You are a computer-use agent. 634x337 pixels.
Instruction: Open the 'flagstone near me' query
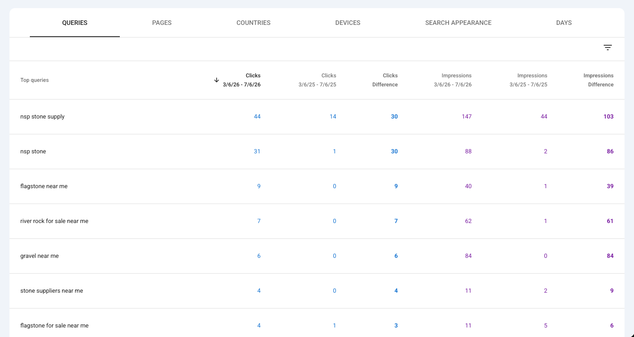pos(44,186)
